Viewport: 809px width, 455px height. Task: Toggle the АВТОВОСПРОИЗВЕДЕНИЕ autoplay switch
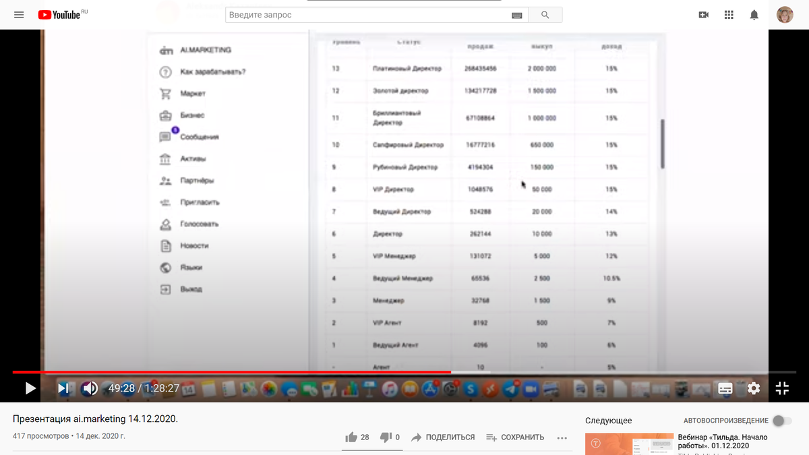(x=781, y=421)
